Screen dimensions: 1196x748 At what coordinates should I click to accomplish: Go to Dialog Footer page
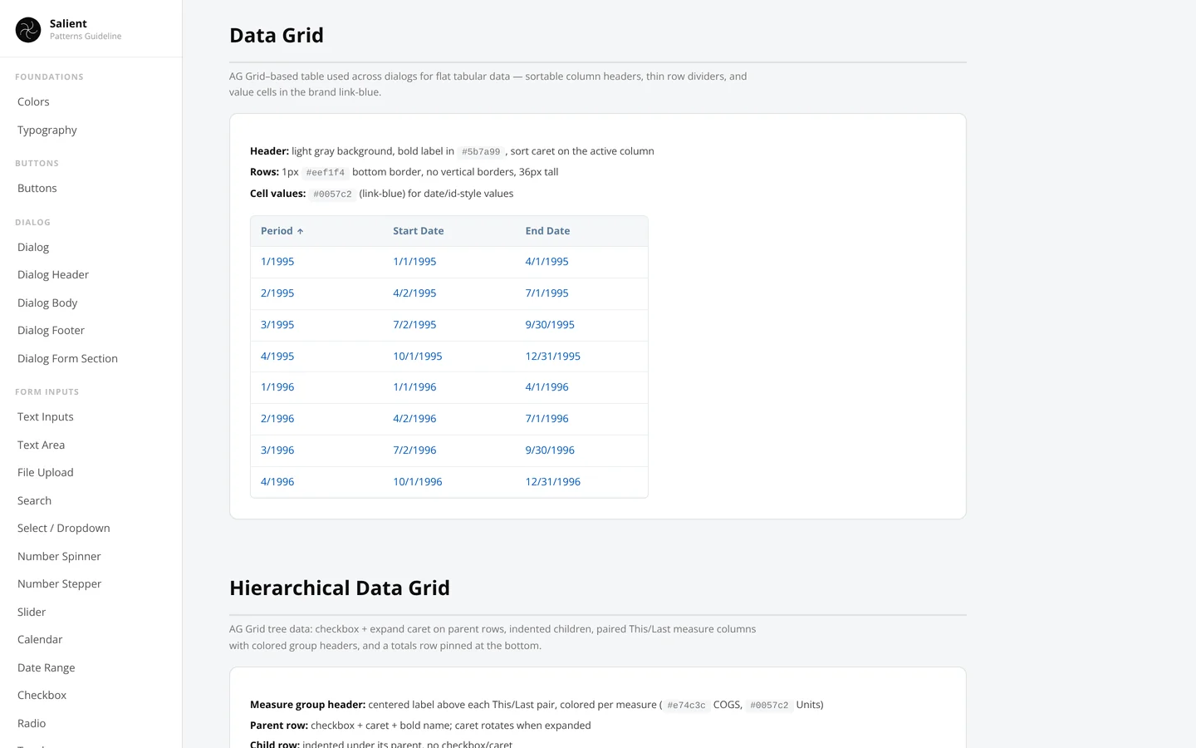[x=51, y=330]
